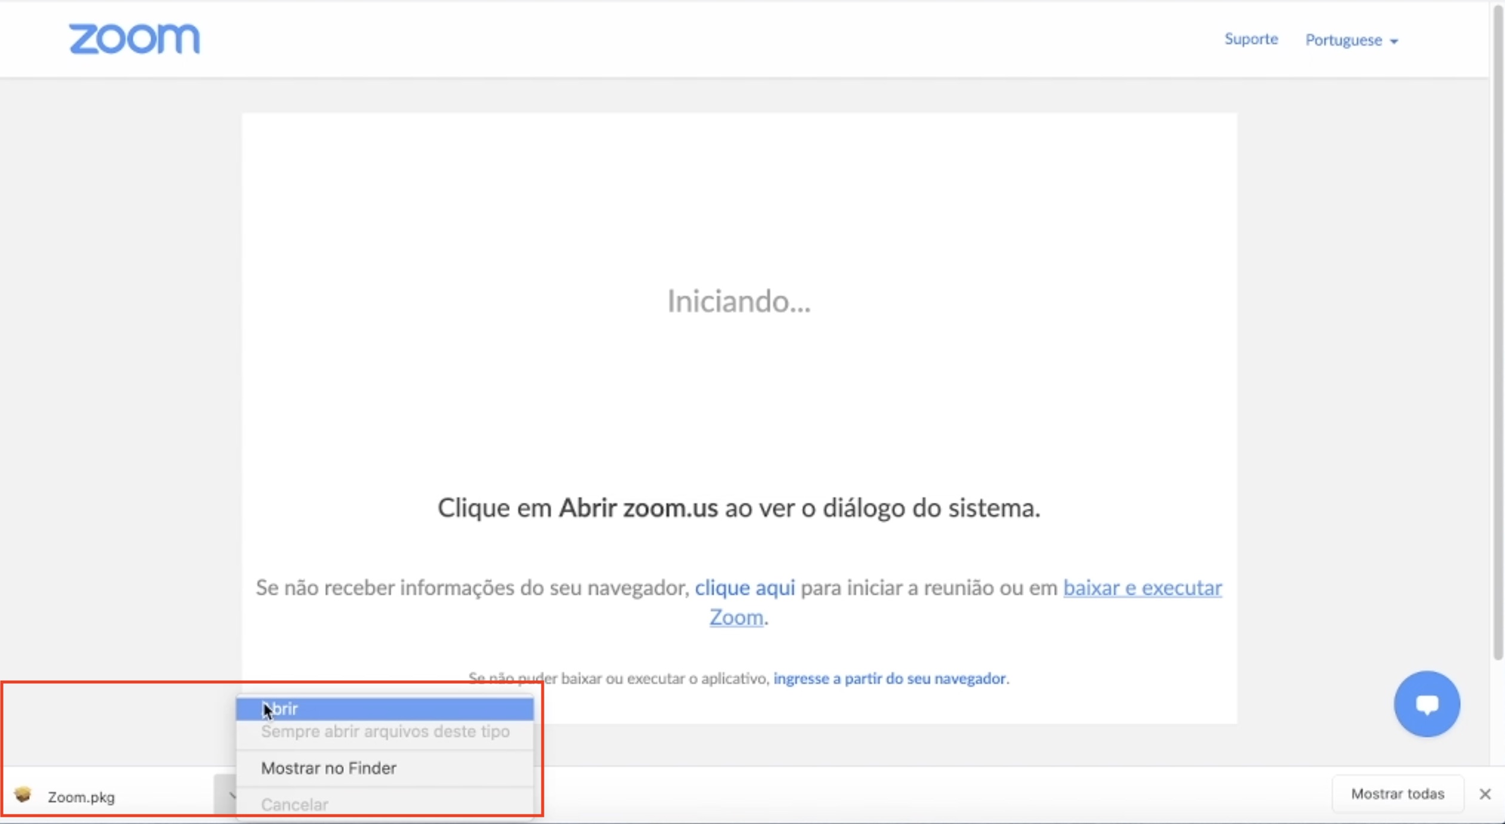Viewport: 1505px width, 824px height.
Task: Click the 'Mostrar todas' button
Action: [x=1398, y=794]
